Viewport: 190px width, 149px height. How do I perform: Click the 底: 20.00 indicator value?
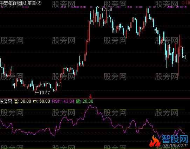click(x=84, y=101)
